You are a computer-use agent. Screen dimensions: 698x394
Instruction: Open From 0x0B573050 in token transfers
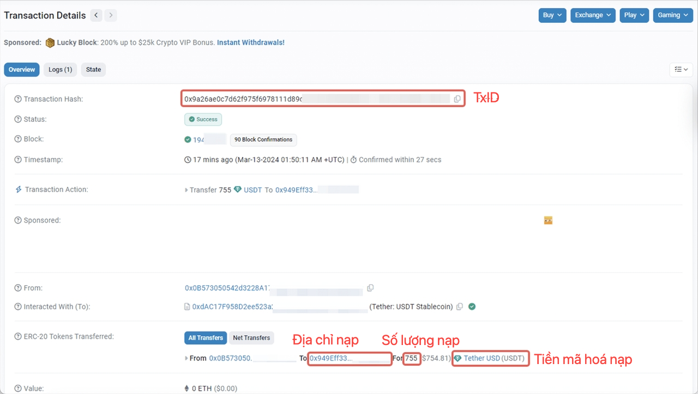click(x=231, y=358)
